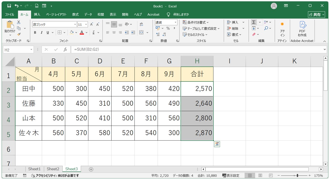Click the 貼り付け paste clipboard icon
Viewport: 330px width, 180px height.
click(x=10, y=25)
